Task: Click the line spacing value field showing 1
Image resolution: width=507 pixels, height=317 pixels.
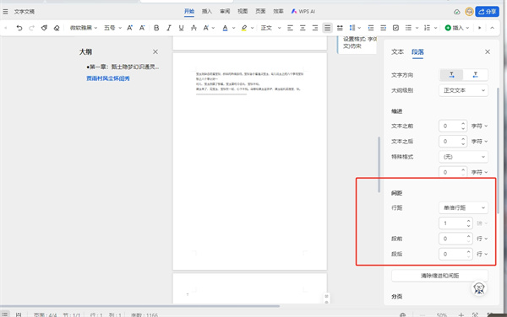Action: [455, 223]
